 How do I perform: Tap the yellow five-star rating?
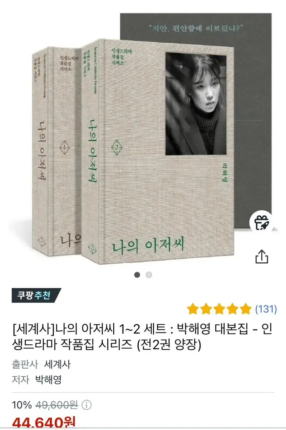point(219,309)
